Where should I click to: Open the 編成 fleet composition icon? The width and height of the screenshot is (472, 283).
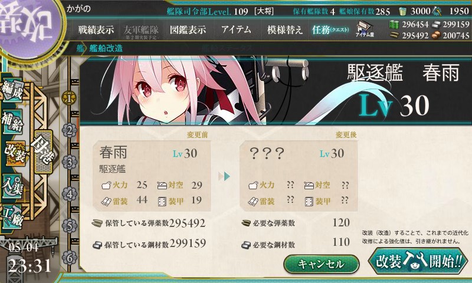[12, 90]
